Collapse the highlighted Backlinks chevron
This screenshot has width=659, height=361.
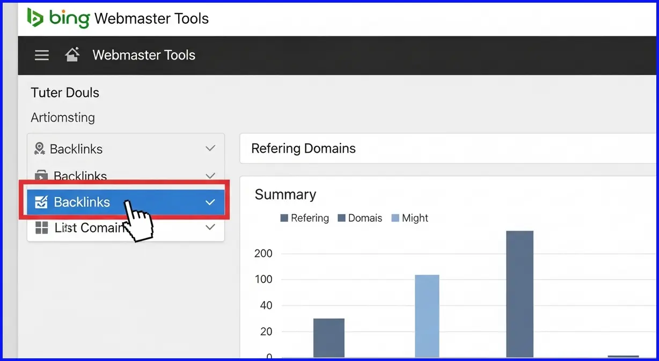pyautogui.click(x=210, y=202)
